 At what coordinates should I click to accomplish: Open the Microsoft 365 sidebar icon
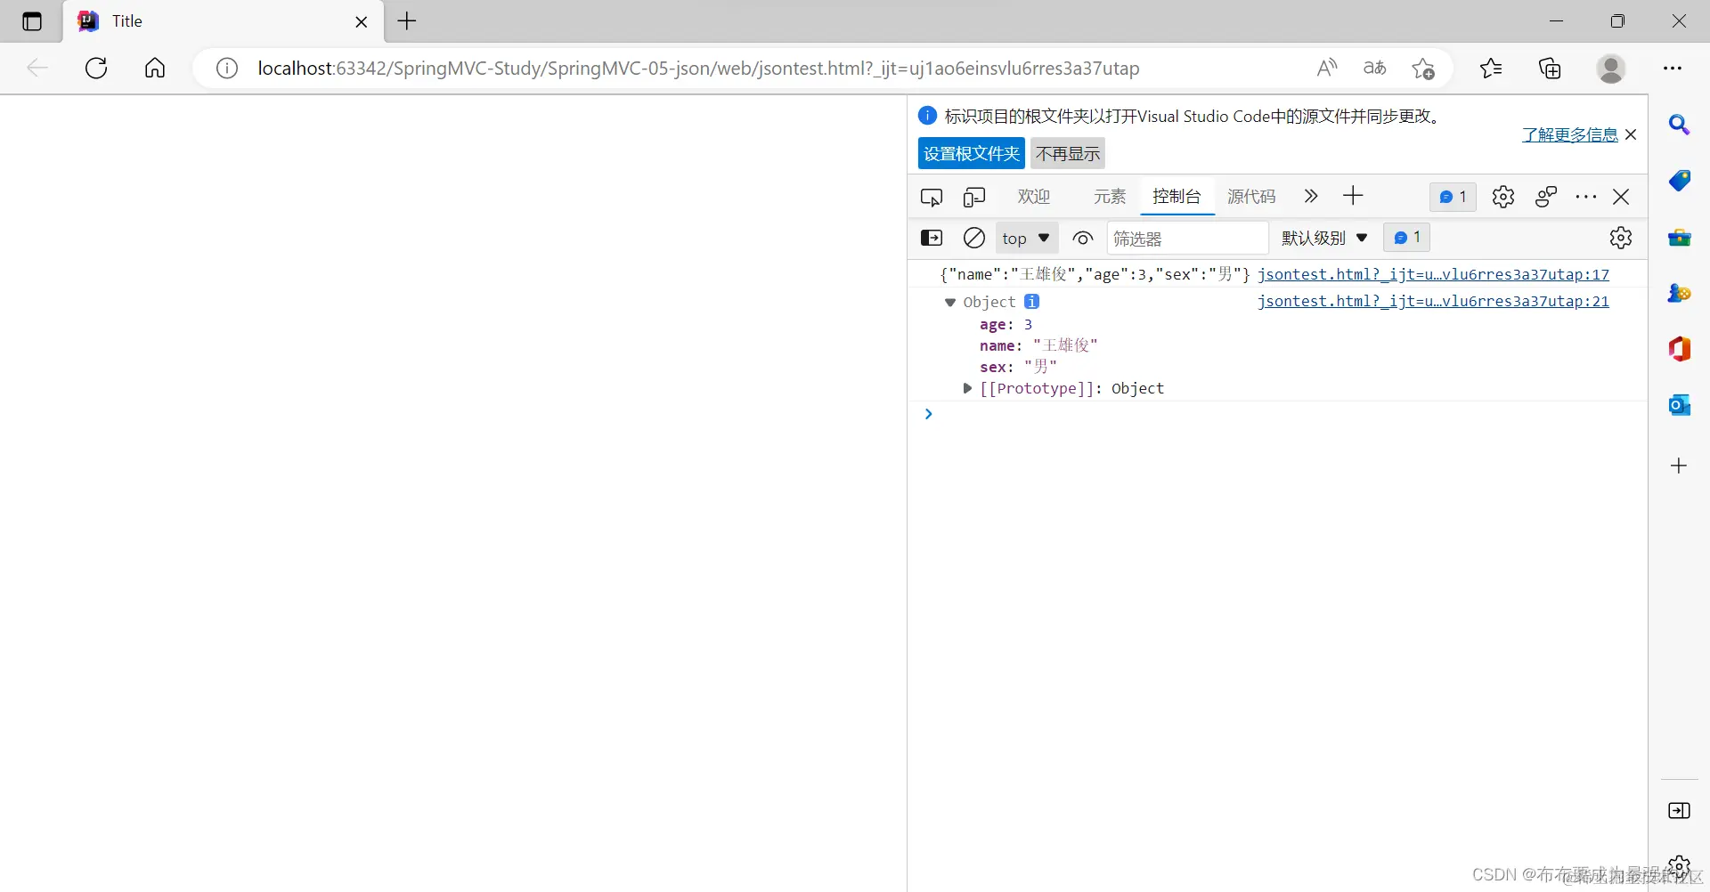[1679, 349]
